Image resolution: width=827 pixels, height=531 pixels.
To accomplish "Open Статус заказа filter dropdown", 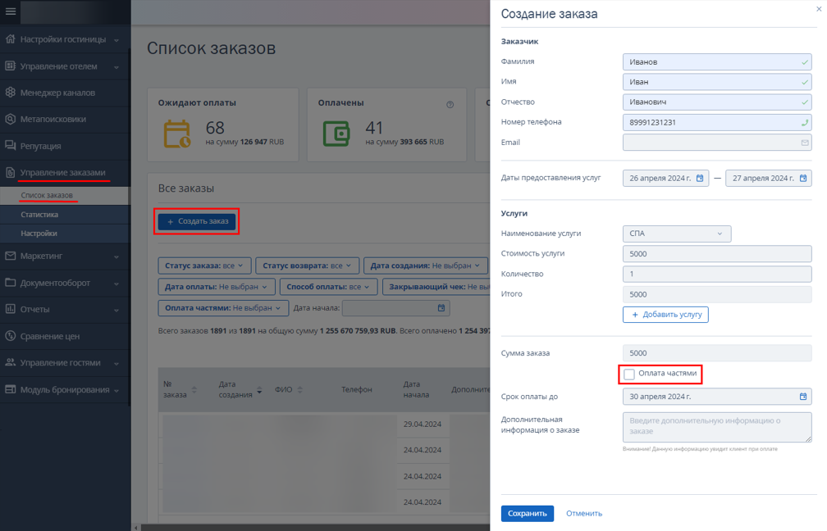I will click(204, 265).
